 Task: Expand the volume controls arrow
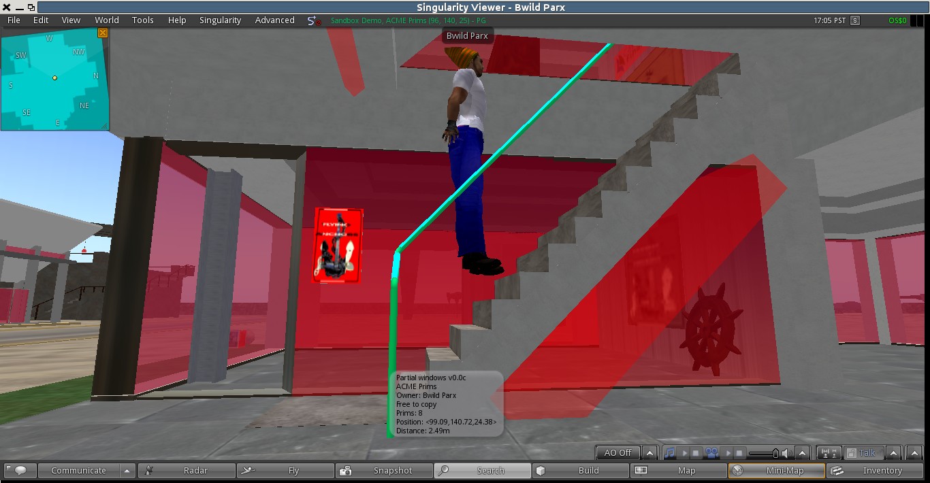point(802,452)
